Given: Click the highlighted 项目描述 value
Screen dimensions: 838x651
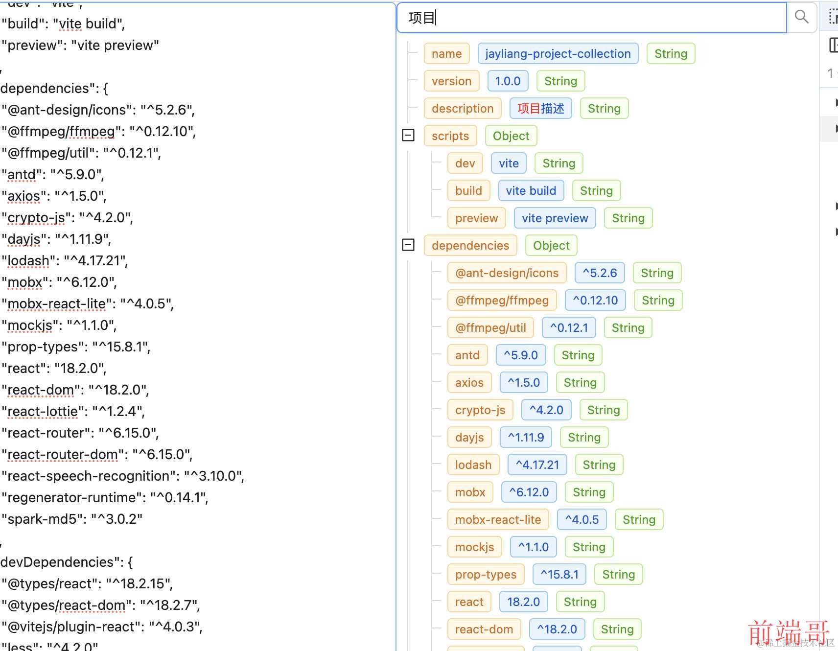Looking at the screenshot, I should (541, 108).
